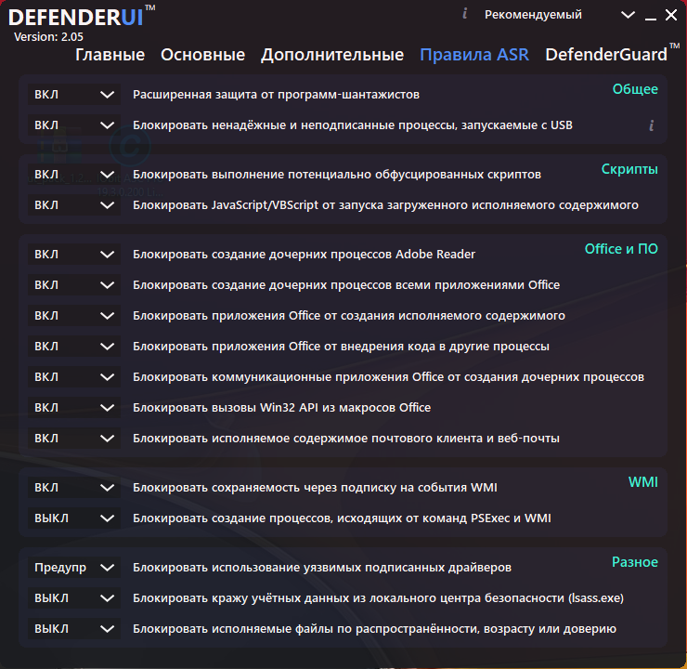Open dropdown for Adobe Reader child processes
Image resolution: width=687 pixels, height=669 pixels.
tap(74, 255)
